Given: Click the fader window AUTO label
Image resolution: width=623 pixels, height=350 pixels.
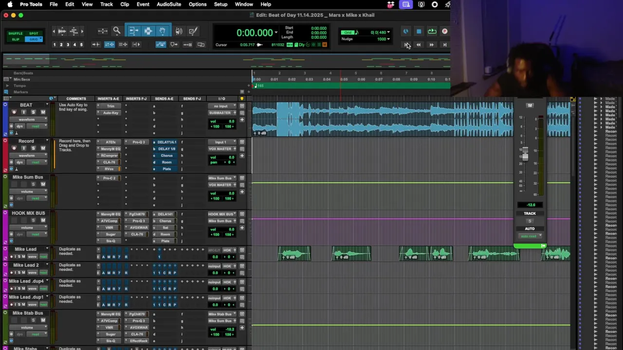Looking at the screenshot, I should click(530, 228).
